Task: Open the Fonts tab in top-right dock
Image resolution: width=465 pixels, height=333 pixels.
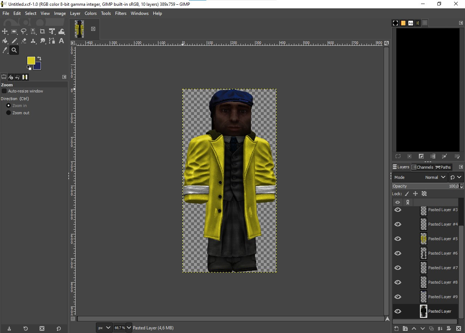Action: pos(411,23)
